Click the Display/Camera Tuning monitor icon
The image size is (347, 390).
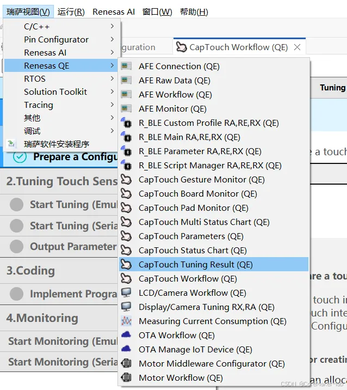(x=126, y=307)
